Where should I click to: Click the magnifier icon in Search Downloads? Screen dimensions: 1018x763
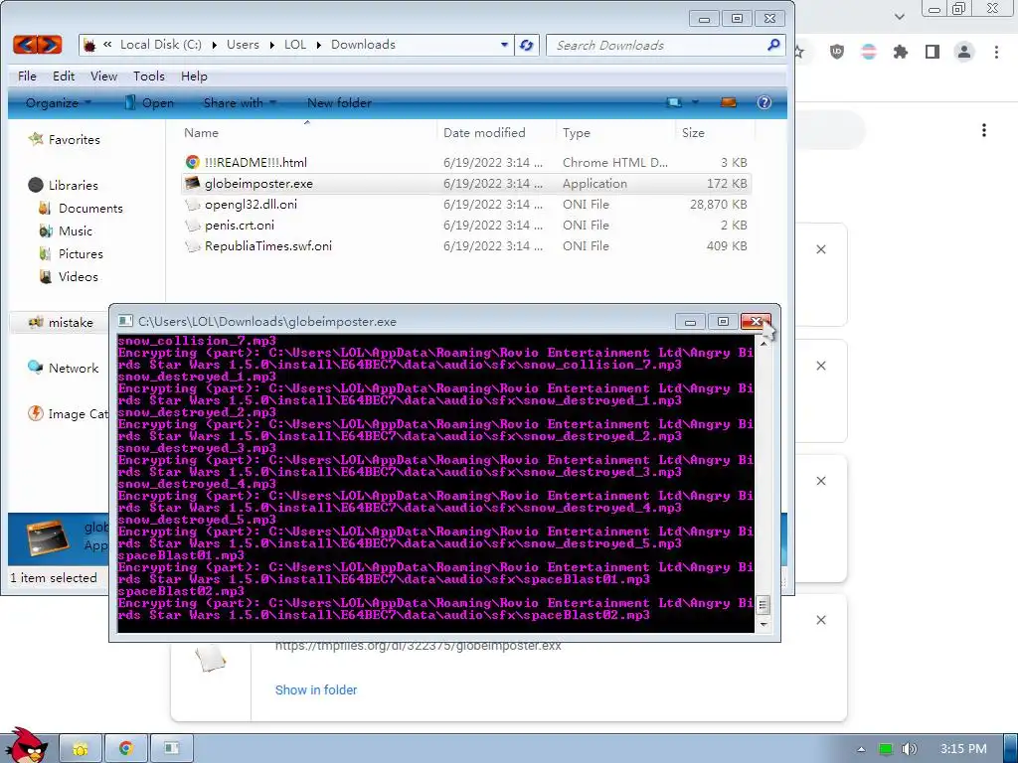click(x=773, y=45)
